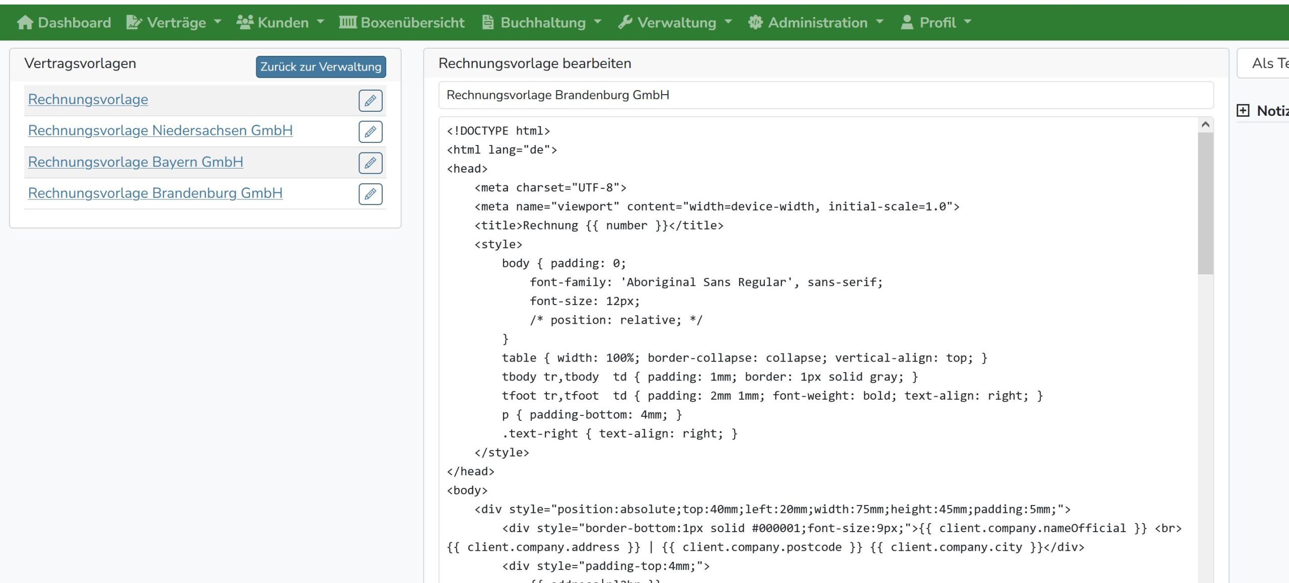Click edit pencil for Rechnungsvorlage Bayern GmbH
The width and height of the screenshot is (1289, 583).
[370, 163]
